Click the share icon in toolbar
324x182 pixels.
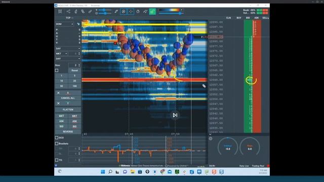(x=68, y=12)
